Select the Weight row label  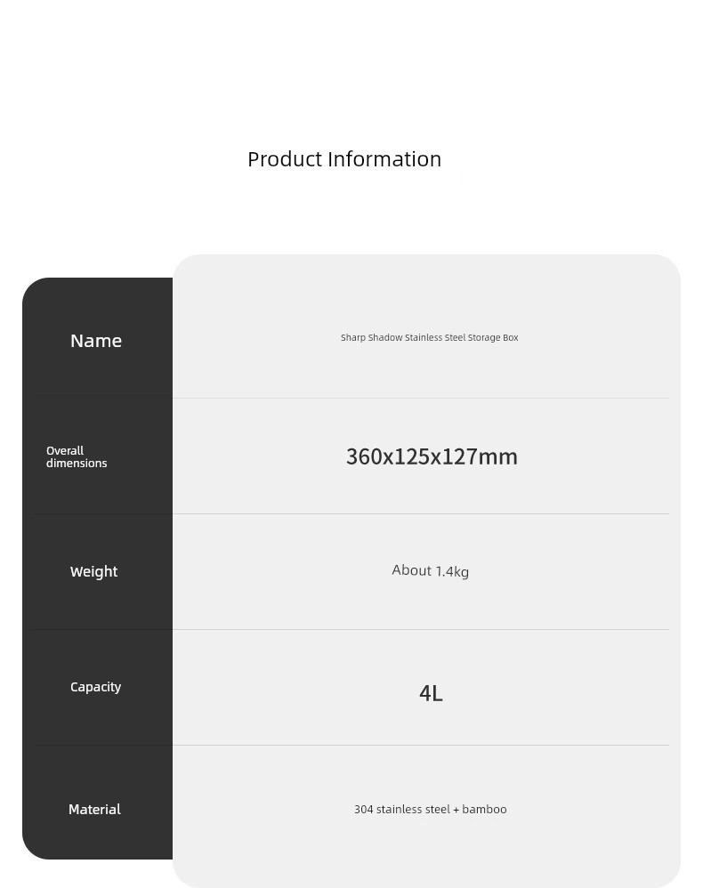point(93,571)
